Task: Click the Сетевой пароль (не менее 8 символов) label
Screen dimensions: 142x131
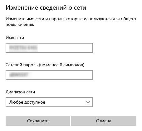Action: [45, 65]
